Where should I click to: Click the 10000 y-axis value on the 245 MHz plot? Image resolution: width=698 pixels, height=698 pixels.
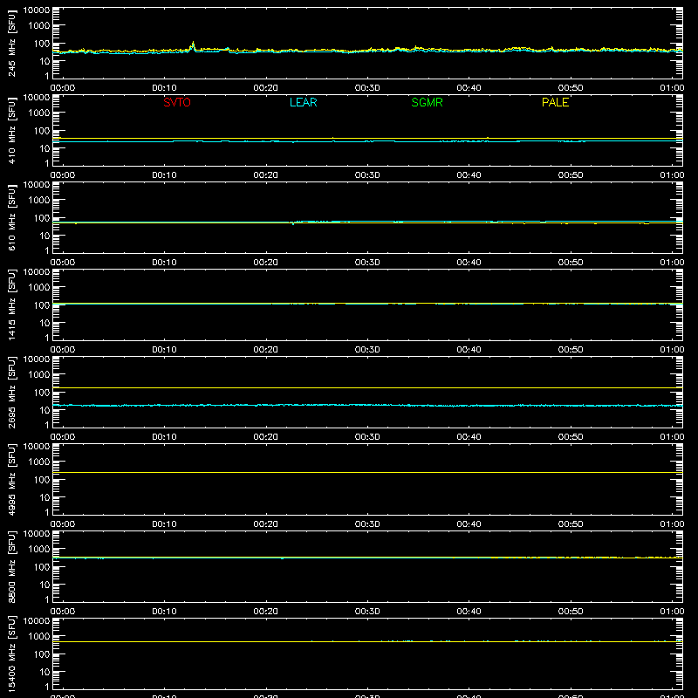(x=37, y=10)
